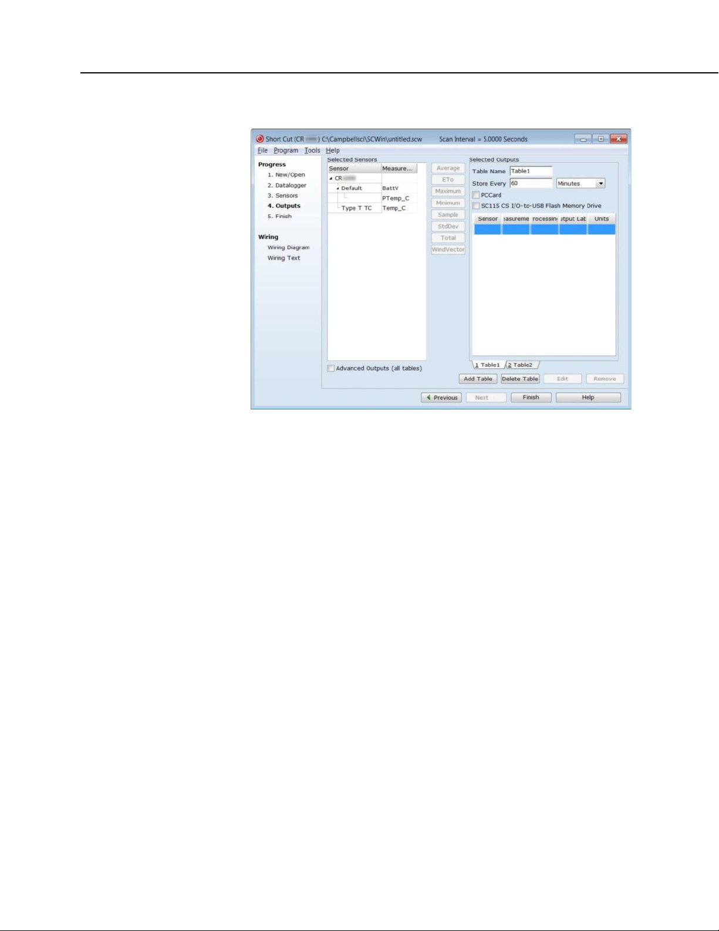This screenshot has width=719, height=931.
Task: Click the WindVector output button
Action: [x=448, y=250]
